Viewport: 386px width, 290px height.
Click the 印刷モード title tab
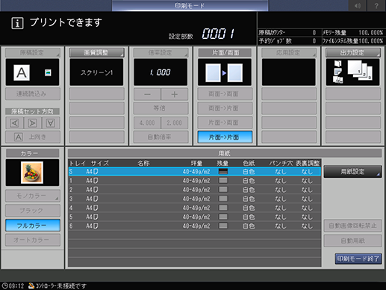coord(190,5)
